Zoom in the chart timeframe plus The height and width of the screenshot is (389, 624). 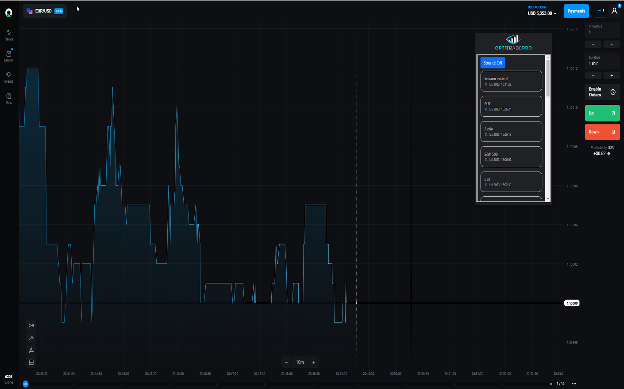314,362
